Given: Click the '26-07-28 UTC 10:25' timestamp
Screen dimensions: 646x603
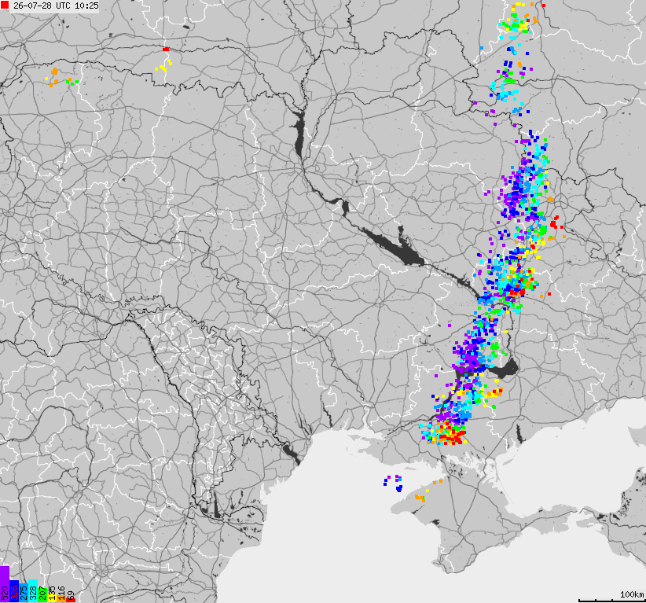Looking at the screenshot, I should click(56, 6).
